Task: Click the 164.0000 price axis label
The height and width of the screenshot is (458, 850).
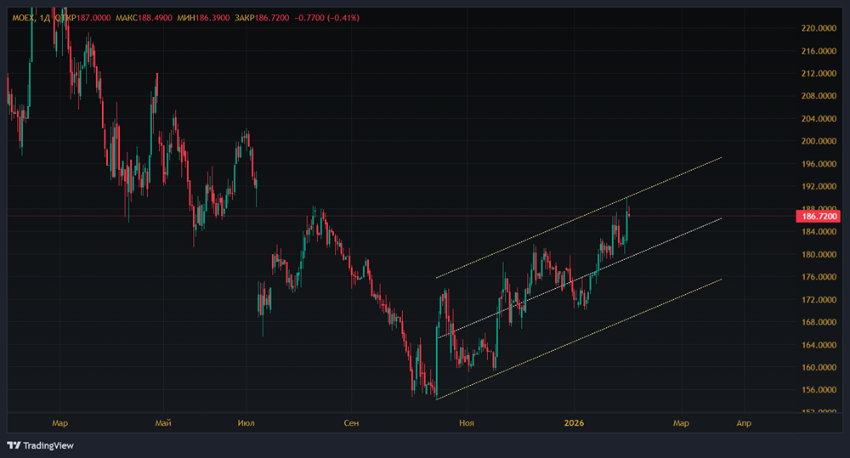Action: 819,345
